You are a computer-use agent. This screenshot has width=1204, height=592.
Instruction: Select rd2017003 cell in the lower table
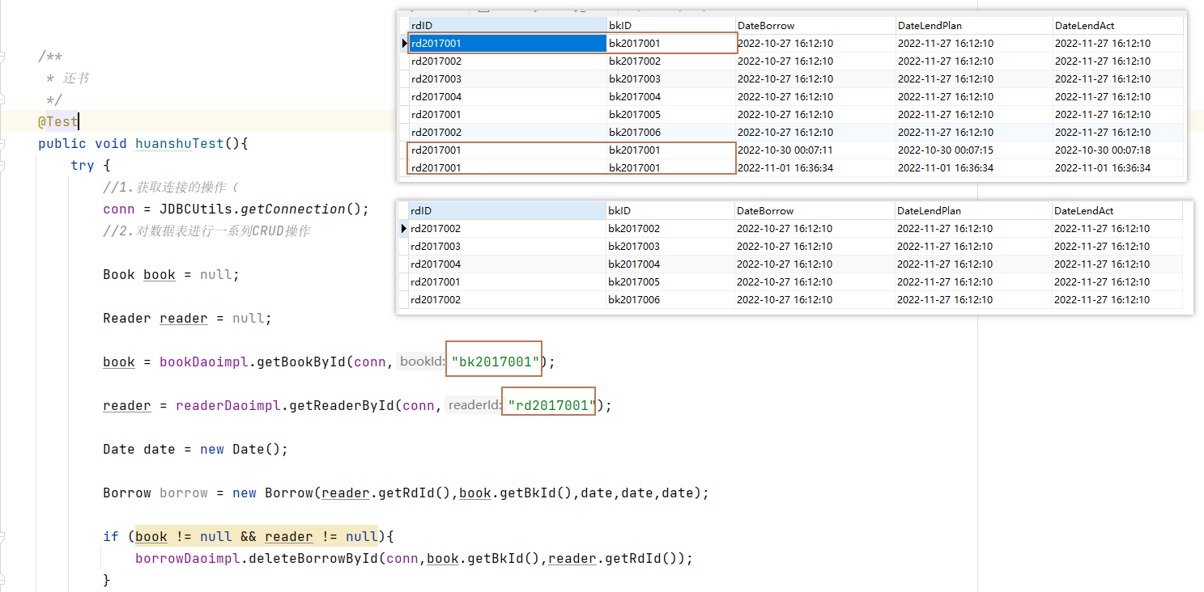508,246
